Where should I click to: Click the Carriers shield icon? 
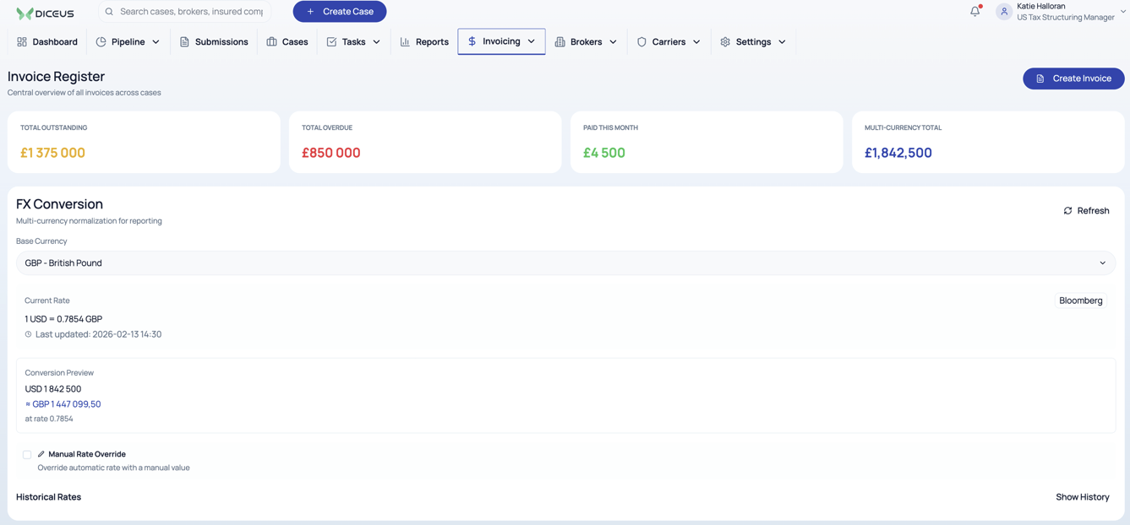pyautogui.click(x=641, y=41)
